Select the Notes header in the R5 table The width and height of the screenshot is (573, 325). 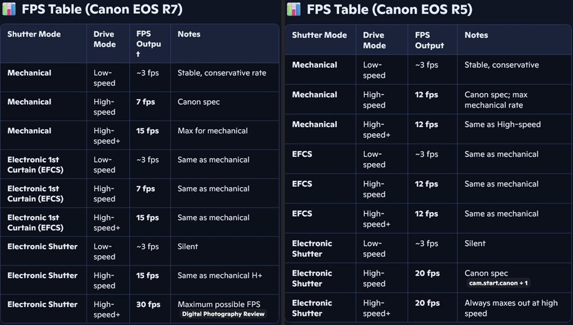pos(476,35)
